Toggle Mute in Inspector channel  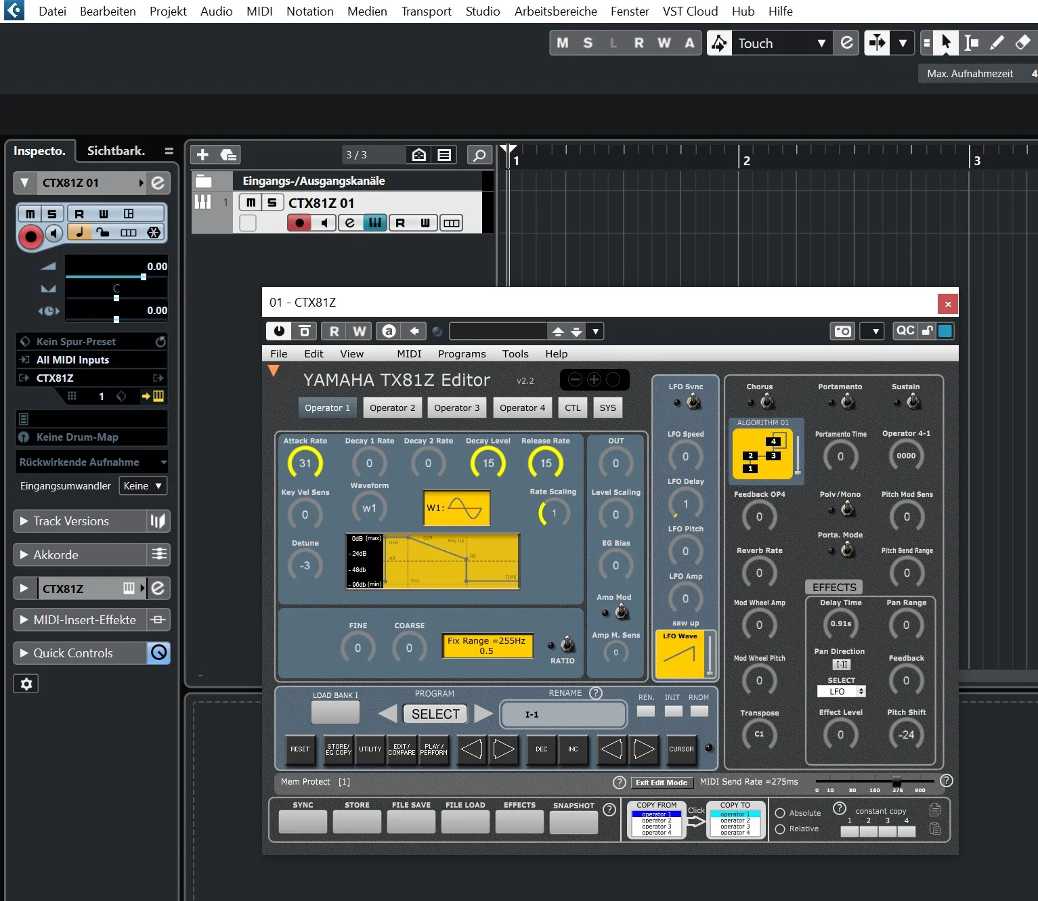(30, 214)
